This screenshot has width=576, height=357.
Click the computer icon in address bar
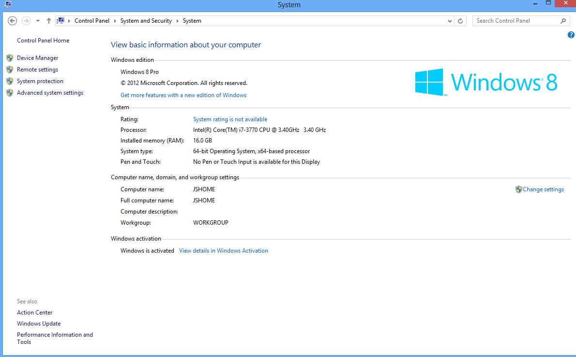click(x=61, y=21)
